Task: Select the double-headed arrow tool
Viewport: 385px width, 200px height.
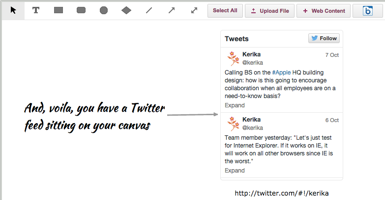Action: pyautogui.click(x=194, y=10)
